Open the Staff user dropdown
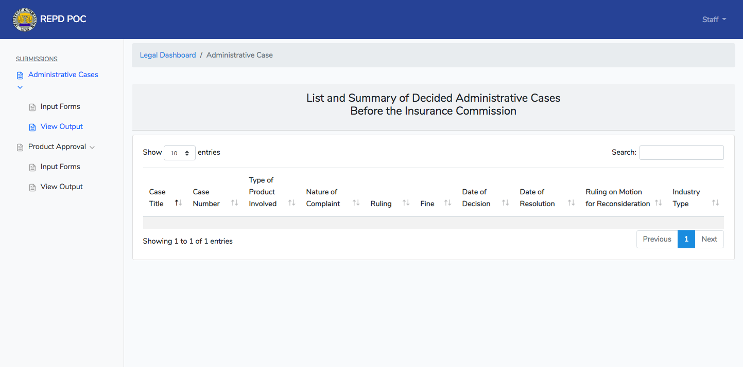 pyautogui.click(x=714, y=20)
